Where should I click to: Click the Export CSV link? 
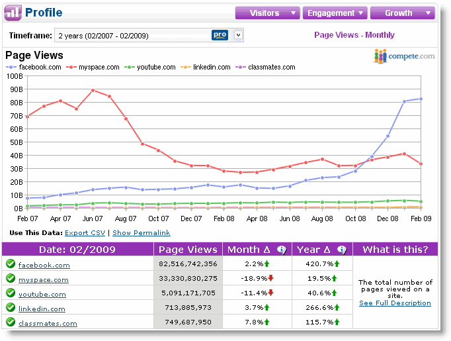pyautogui.click(x=85, y=232)
